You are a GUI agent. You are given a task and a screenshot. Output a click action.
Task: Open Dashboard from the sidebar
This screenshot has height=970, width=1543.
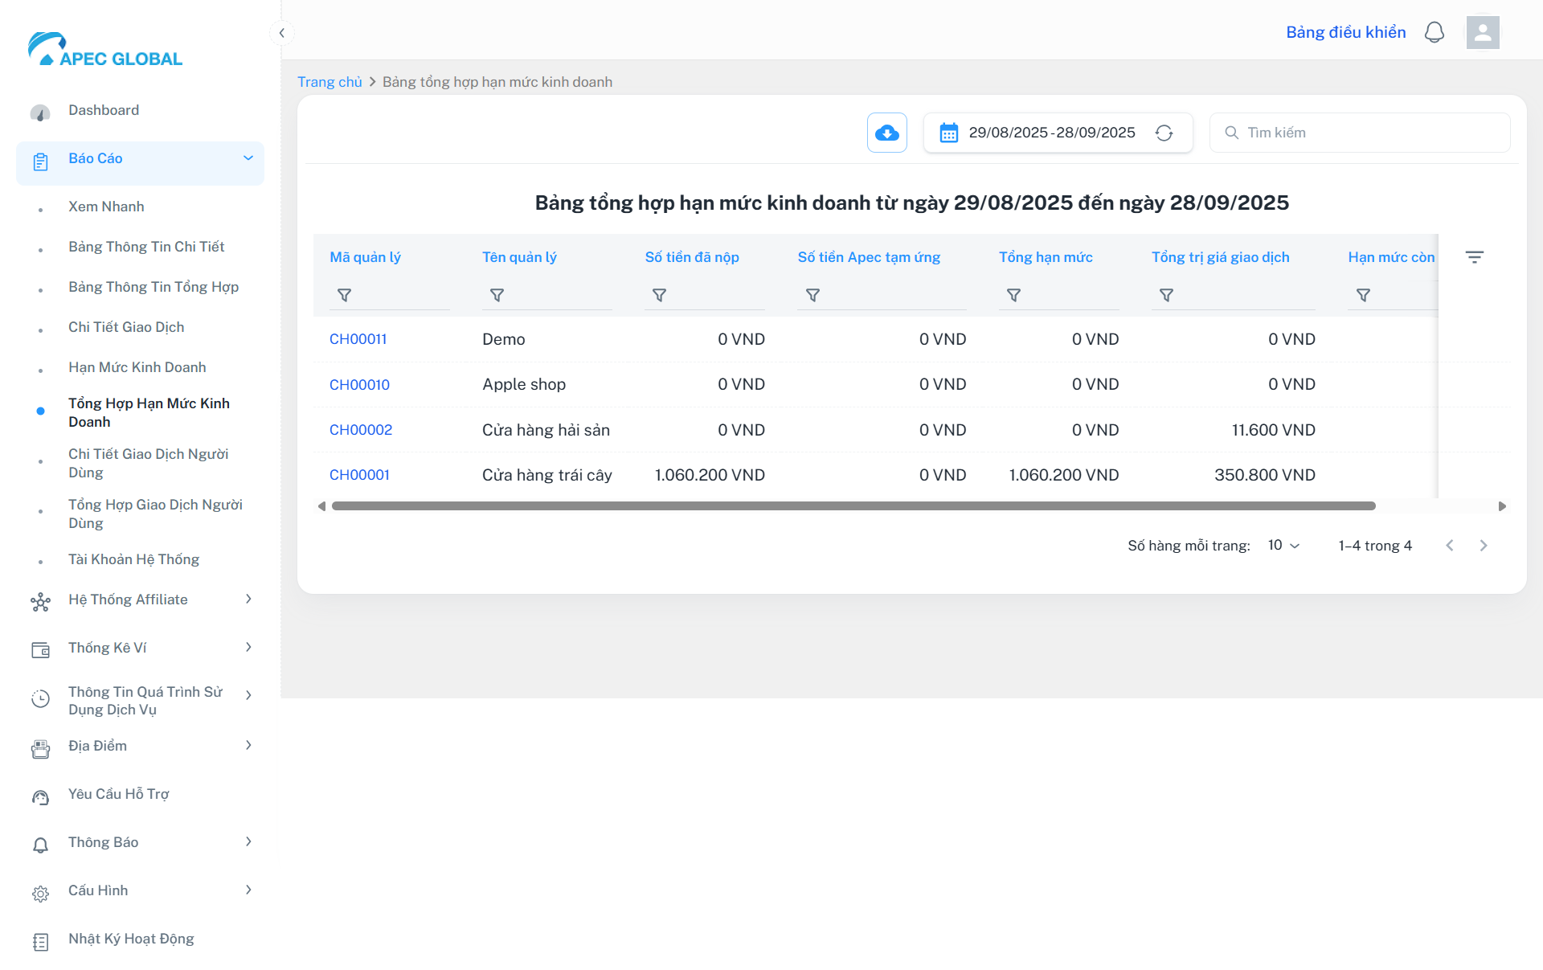click(x=103, y=110)
